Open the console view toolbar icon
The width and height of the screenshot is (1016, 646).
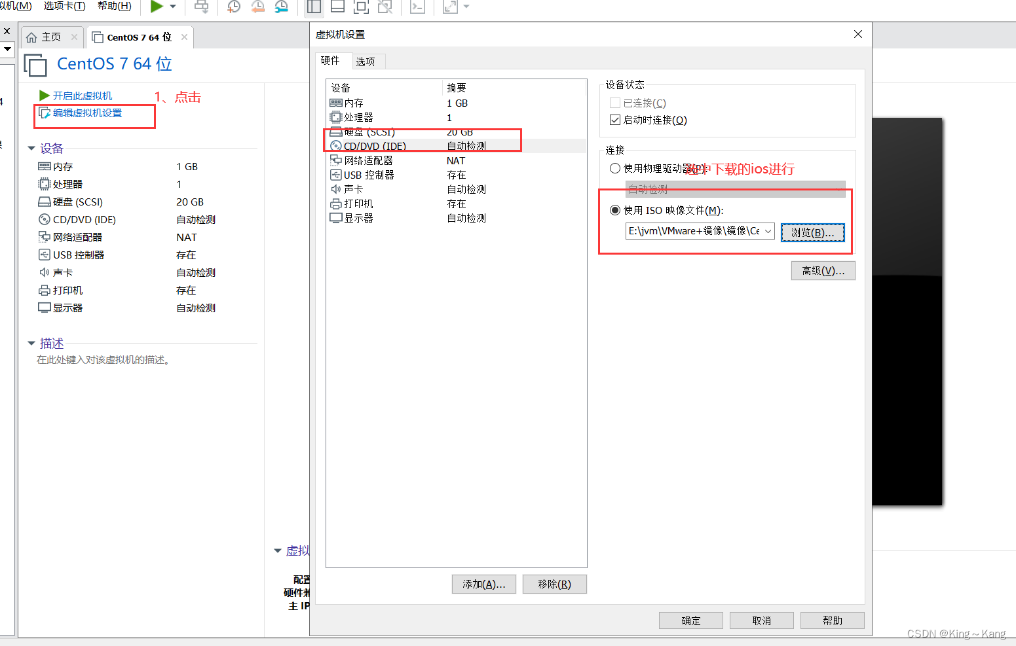417,7
